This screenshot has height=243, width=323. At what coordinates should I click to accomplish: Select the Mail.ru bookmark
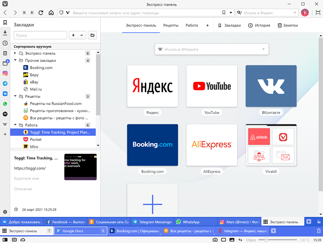(x=53, y=89)
